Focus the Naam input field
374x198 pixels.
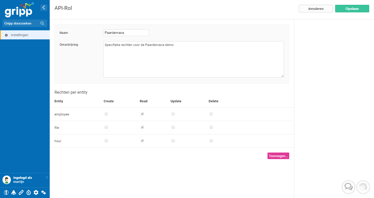(x=126, y=33)
